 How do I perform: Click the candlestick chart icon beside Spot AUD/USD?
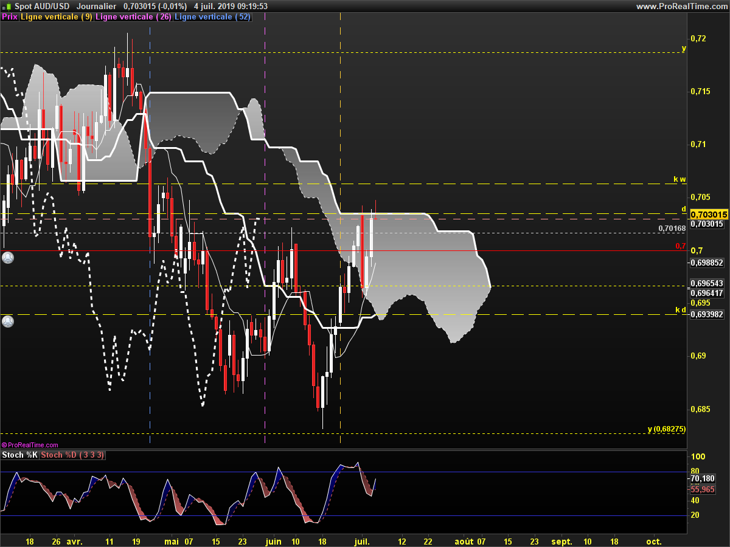(7, 6)
